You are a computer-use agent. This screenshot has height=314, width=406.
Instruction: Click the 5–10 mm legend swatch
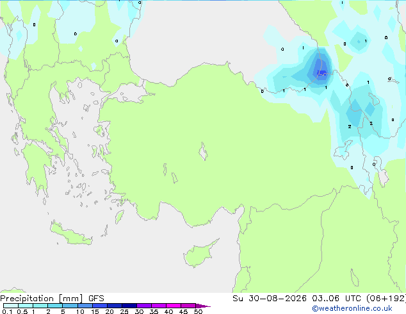[x=70, y=306]
